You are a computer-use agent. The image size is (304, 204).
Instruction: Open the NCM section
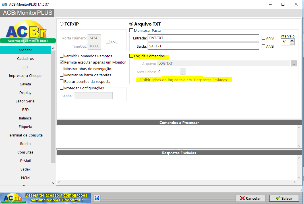pyautogui.click(x=25, y=178)
